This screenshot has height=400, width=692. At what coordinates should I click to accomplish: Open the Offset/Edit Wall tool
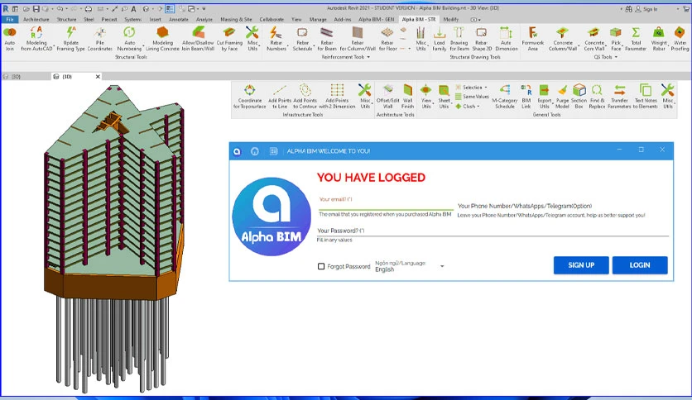pos(387,97)
